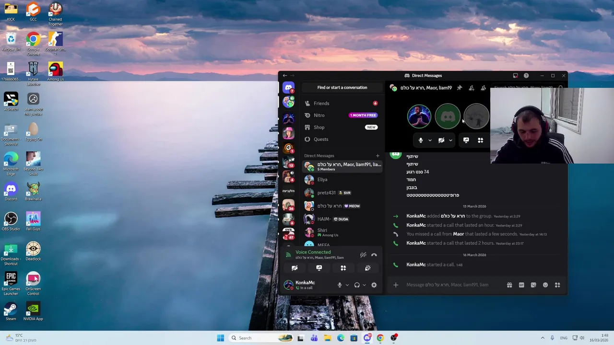Click Maor name in missed call message
614x345 pixels.
tap(459, 234)
